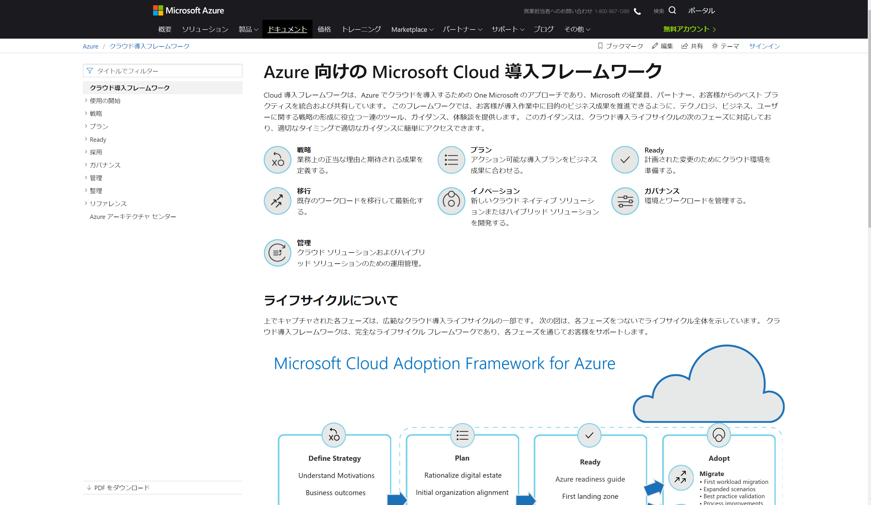Click the 戦略 strategy XO icon

277,160
